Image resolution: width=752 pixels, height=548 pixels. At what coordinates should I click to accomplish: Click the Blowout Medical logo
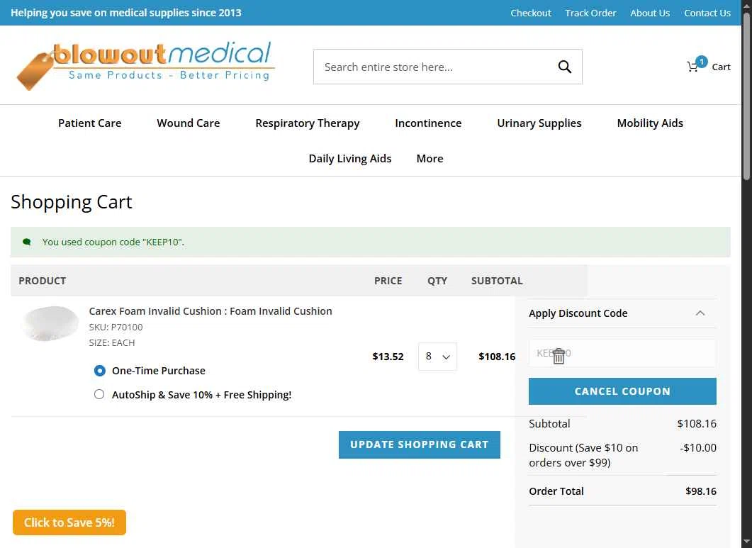click(146, 65)
